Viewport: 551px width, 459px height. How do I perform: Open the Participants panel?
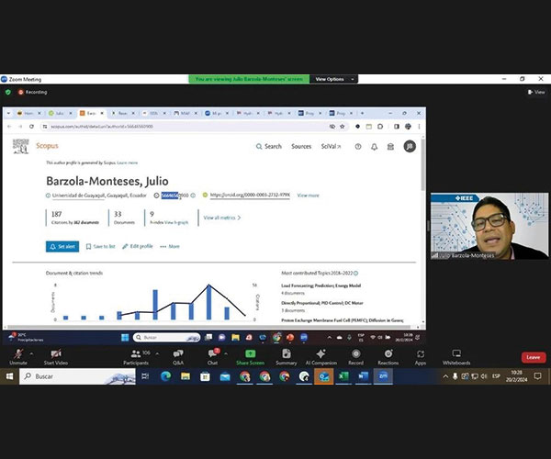point(136,357)
